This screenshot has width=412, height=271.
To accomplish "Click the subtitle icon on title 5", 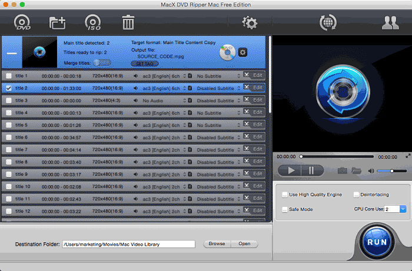I will click(190, 125).
